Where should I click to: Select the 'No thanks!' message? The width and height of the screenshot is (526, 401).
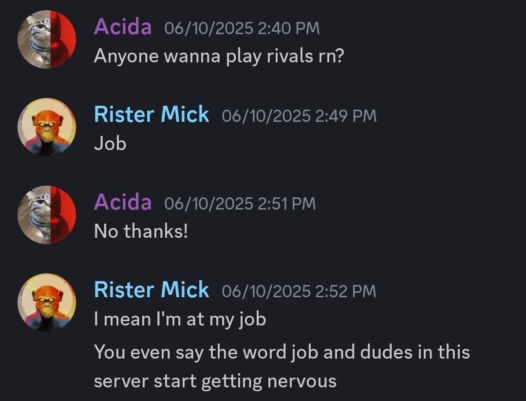140,231
